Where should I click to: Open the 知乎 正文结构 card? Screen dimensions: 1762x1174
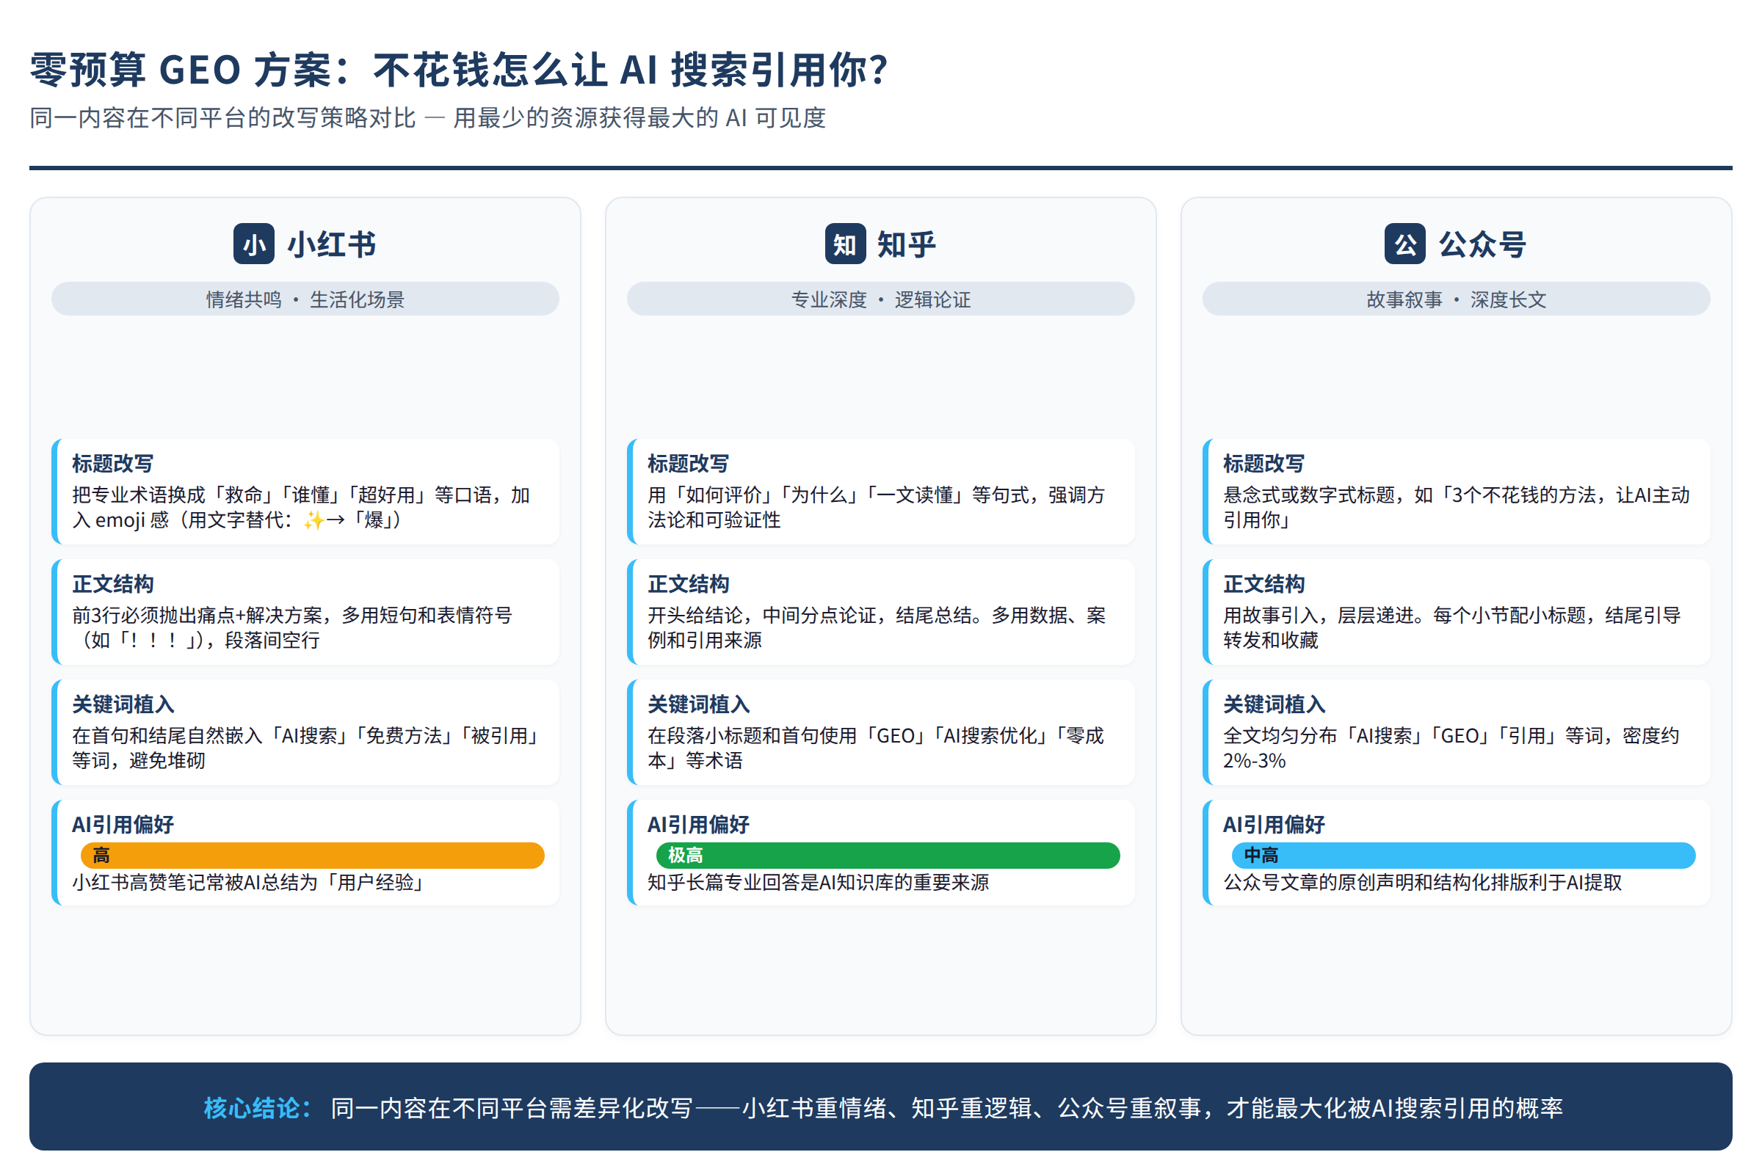[881, 612]
